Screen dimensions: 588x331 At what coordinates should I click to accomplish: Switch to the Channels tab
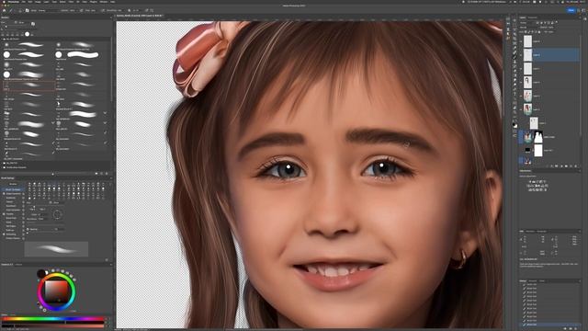(533, 17)
